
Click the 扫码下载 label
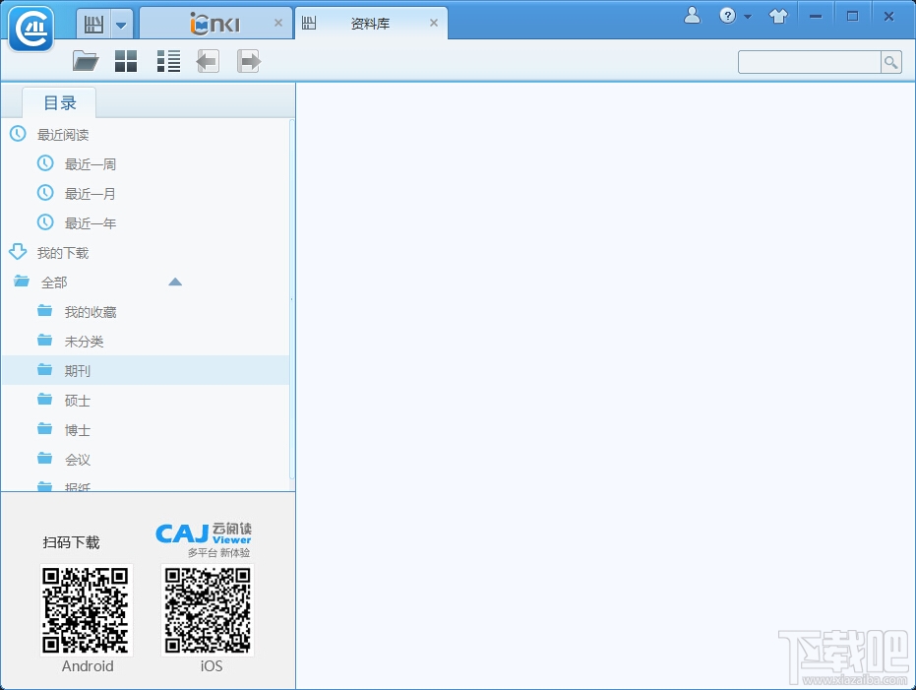[x=71, y=542]
